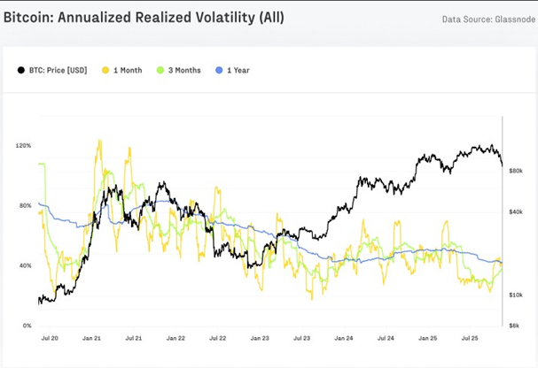Click the "Jul 20" x-axis label
Screen dimensions: 538x368
(50, 338)
